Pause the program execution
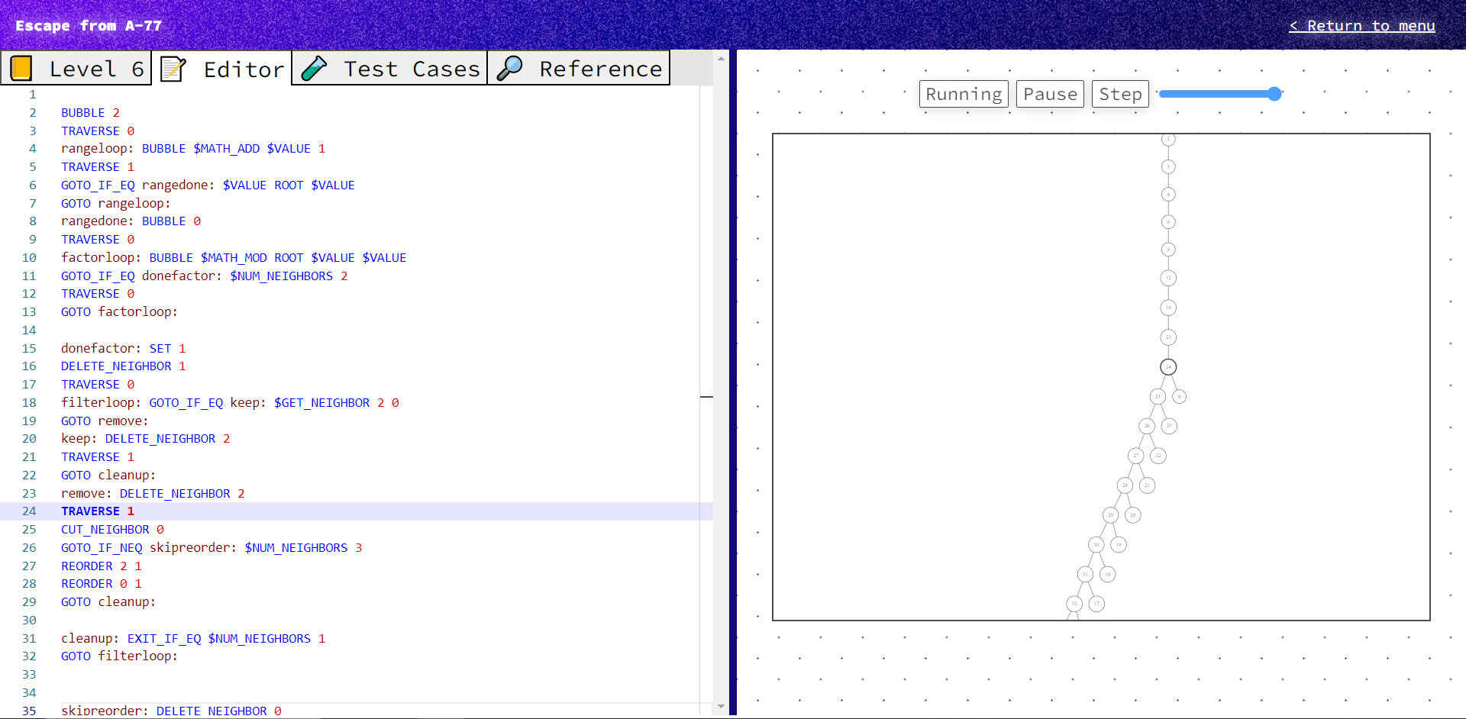Screen dimensions: 1466x719 [1050, 94]
